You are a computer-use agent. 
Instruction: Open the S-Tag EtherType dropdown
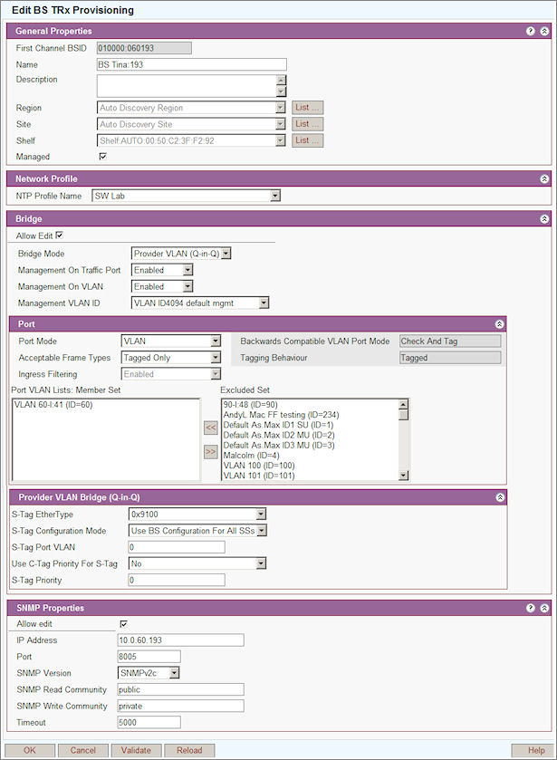197,515
